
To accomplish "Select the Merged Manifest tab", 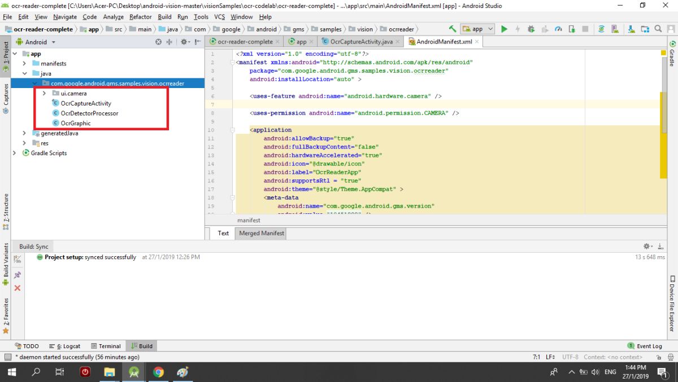I will coord(261,233).
